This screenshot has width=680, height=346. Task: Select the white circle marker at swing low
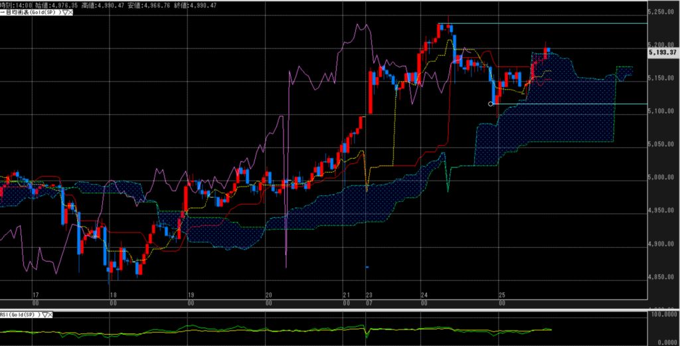(x=491, y=104)
